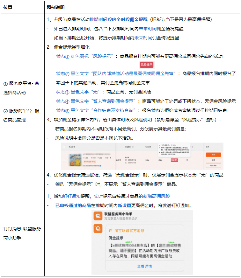Image resolution: width=241 pixels, height=278 pixels.
Task: Click the 淘宝联盟入驻服务商组织 subtitle
Action: pyautogui.click(x=121, y=219)
